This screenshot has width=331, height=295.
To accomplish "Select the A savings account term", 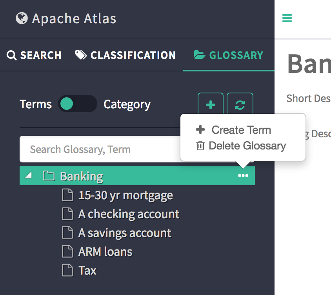I will point(125,233).
